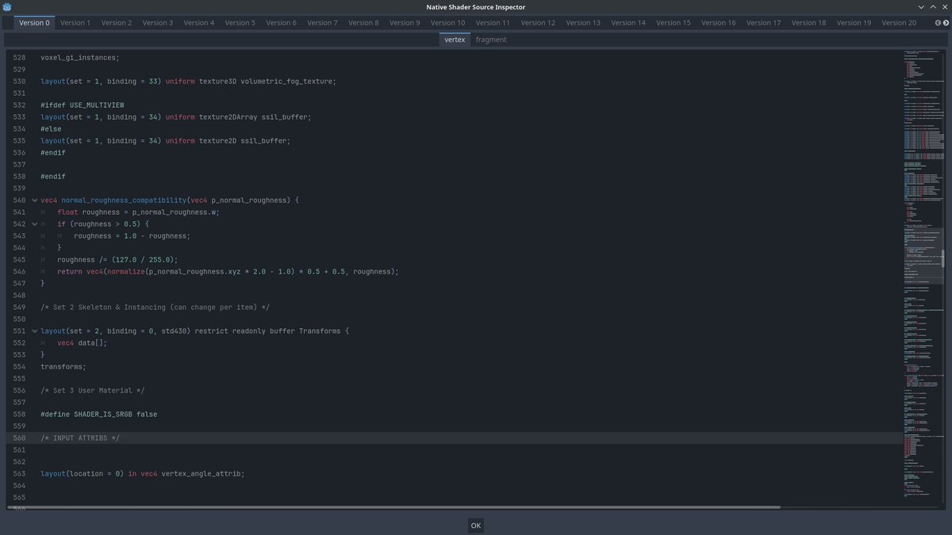Select the vertex shader tab
Image resolution: width=952 pixels, height=535 pixels.
455,40
